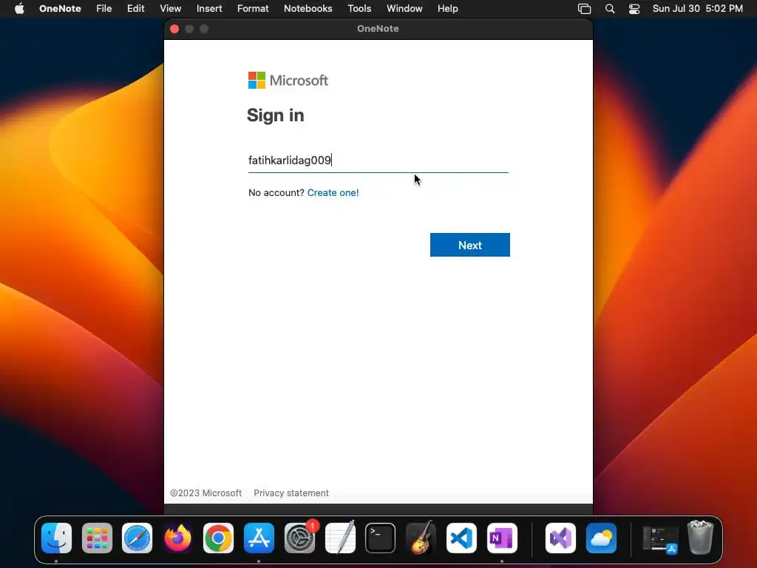Open the Apple menu

click(19, 8)
